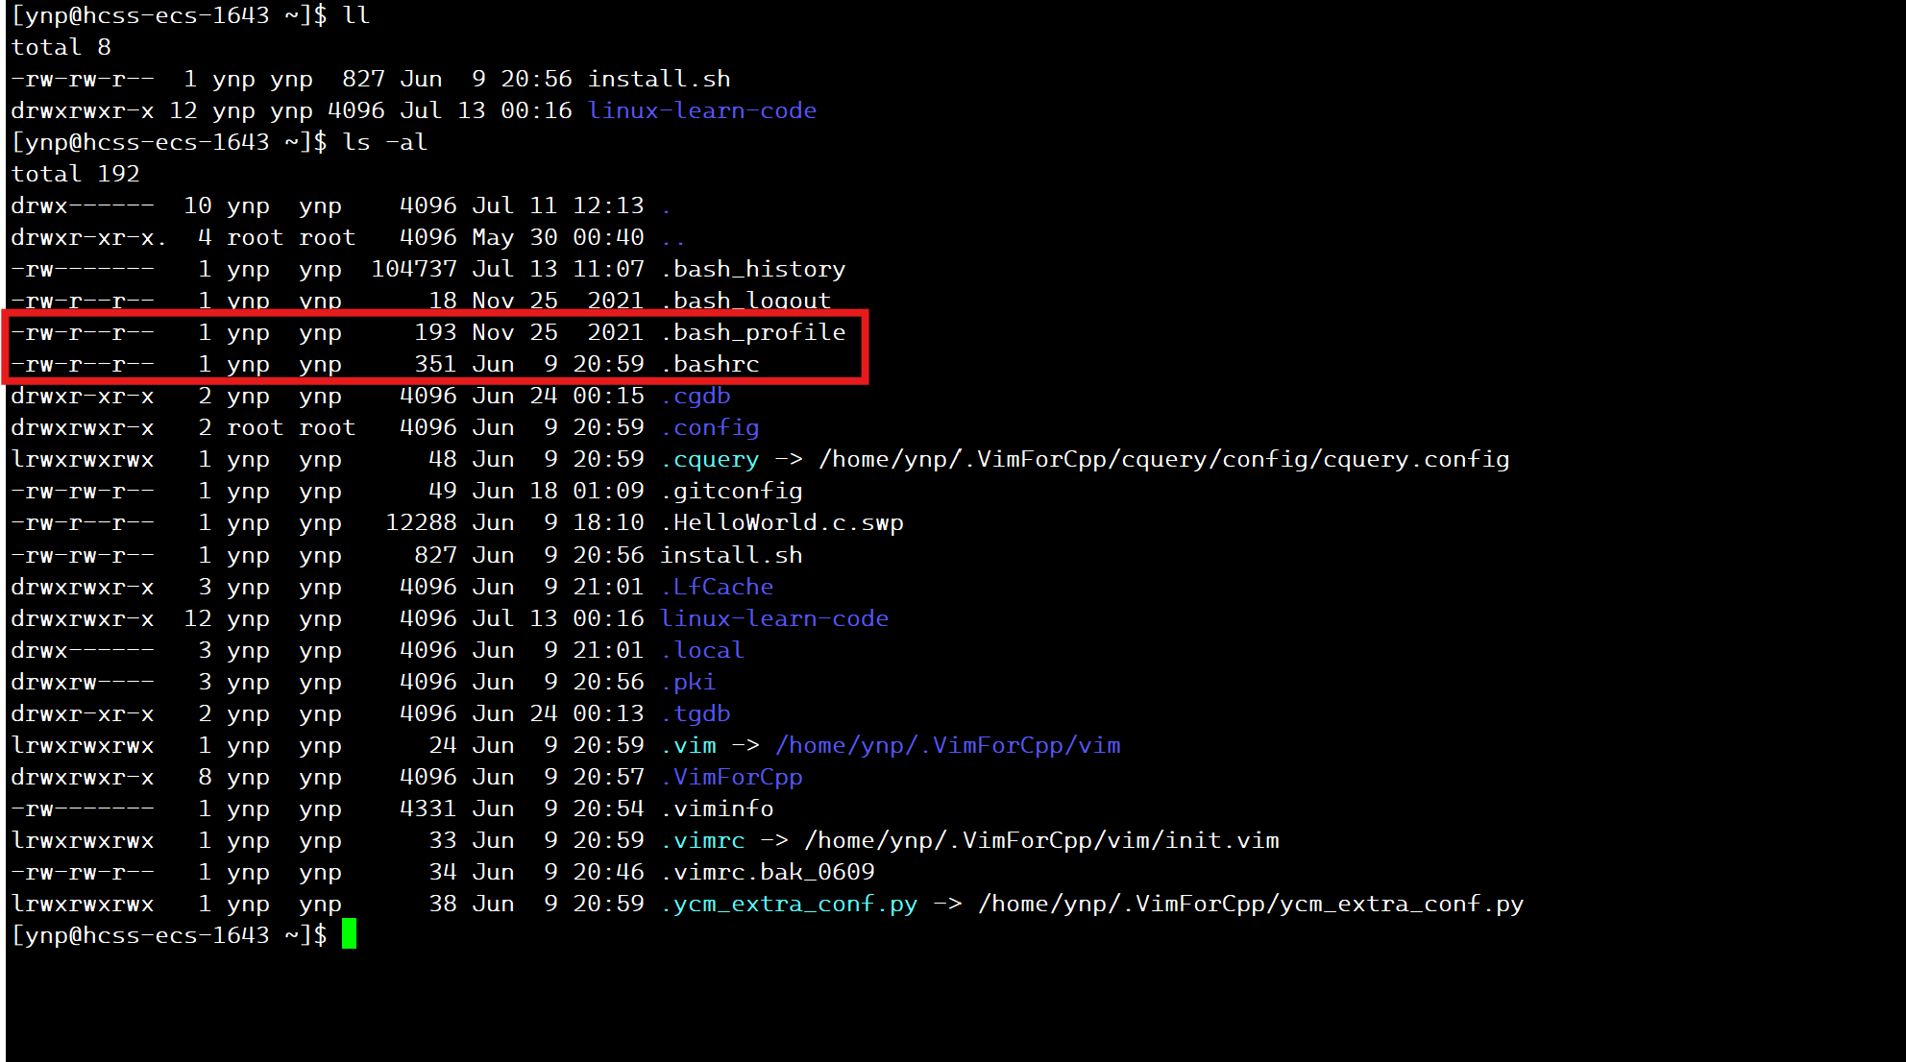Image resolution: width=1906 pixels, height=1062 pixels.
Task: Click the .cgdb directory name
Action: tap(696, 397)
